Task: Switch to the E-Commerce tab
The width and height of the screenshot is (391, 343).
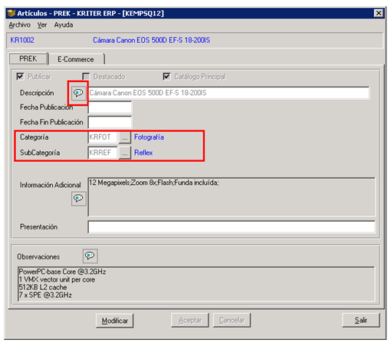Action: 76,59
